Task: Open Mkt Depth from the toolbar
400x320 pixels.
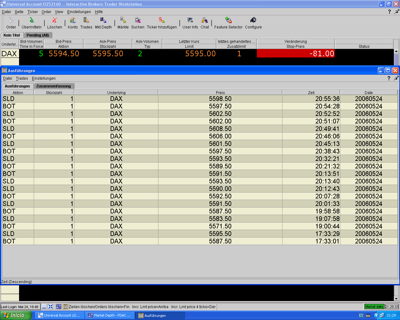Action: click(103, 21)
